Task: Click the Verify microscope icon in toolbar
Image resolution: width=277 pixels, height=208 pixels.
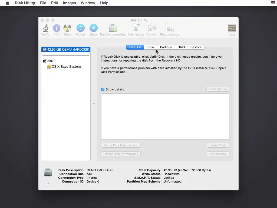Action: coord(45,28)
